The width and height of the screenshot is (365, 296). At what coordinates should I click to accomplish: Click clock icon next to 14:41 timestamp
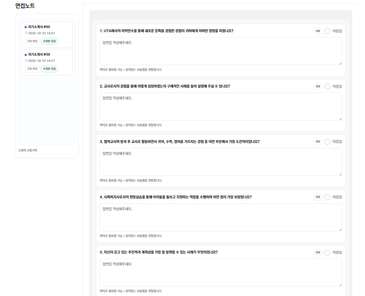click(26, 33)
